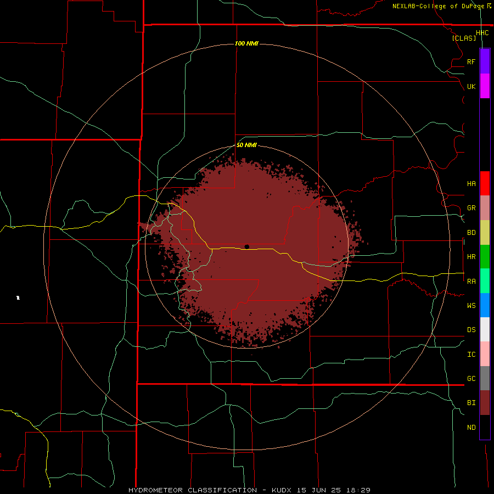
Task: Click the IC legend label
Action: click(x=471, y=355)
